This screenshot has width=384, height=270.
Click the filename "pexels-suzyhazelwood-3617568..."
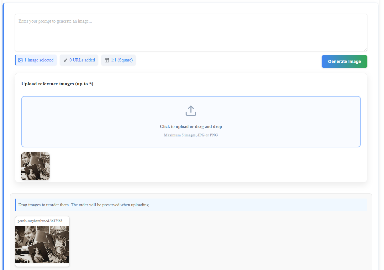pos(42,220)
